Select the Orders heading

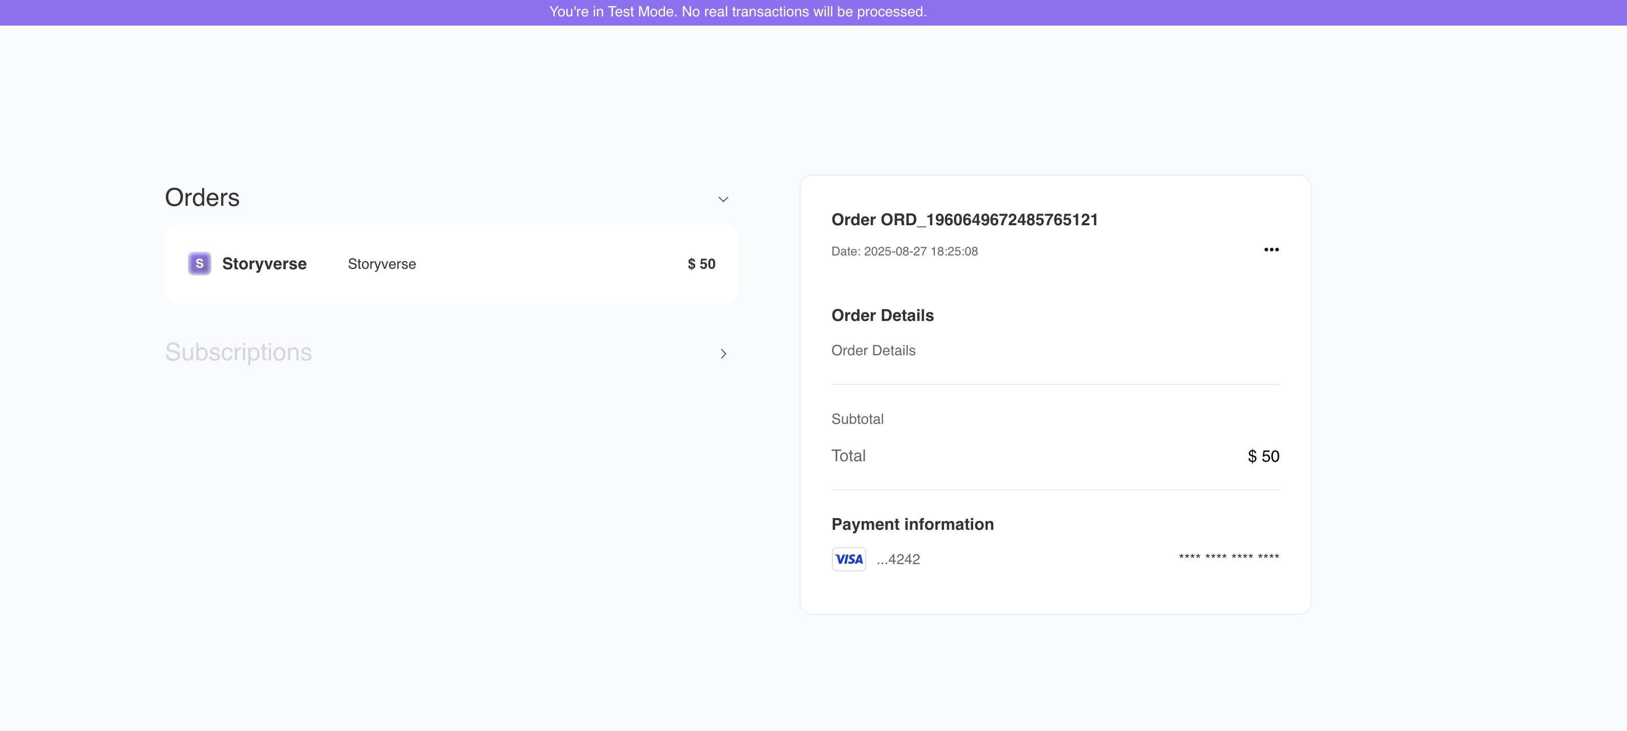202,198
